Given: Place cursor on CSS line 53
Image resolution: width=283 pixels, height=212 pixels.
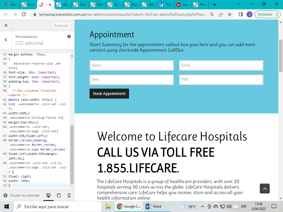Looking at the screenshot, I should (x=39, y=185).
